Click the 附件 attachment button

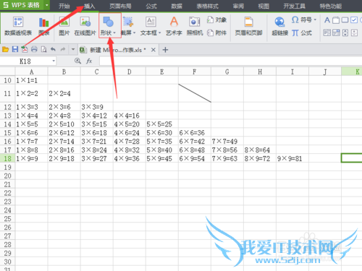216,33
